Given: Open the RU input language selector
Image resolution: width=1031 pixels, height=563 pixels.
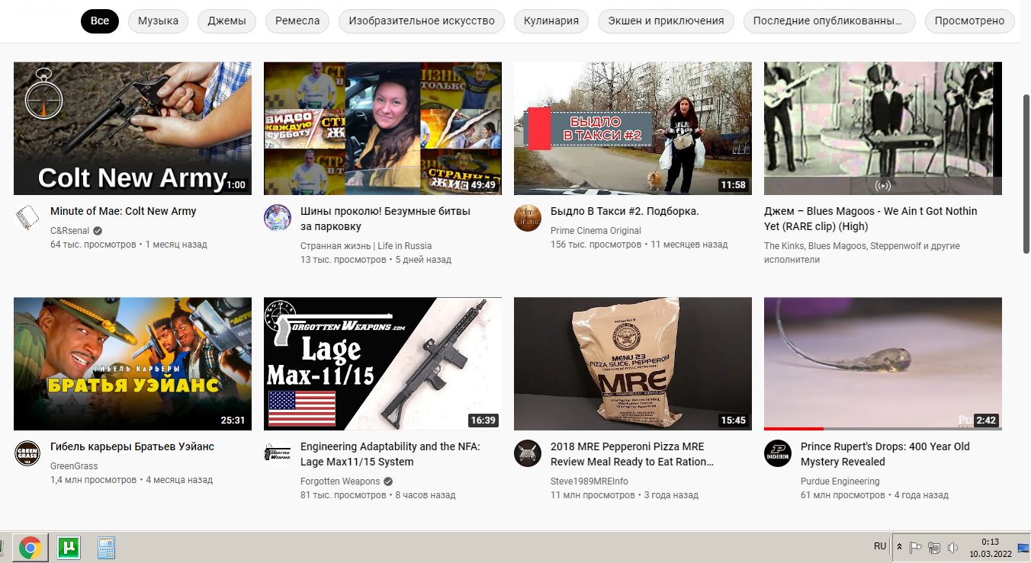Looking at the screenshot, I should 880,546.
